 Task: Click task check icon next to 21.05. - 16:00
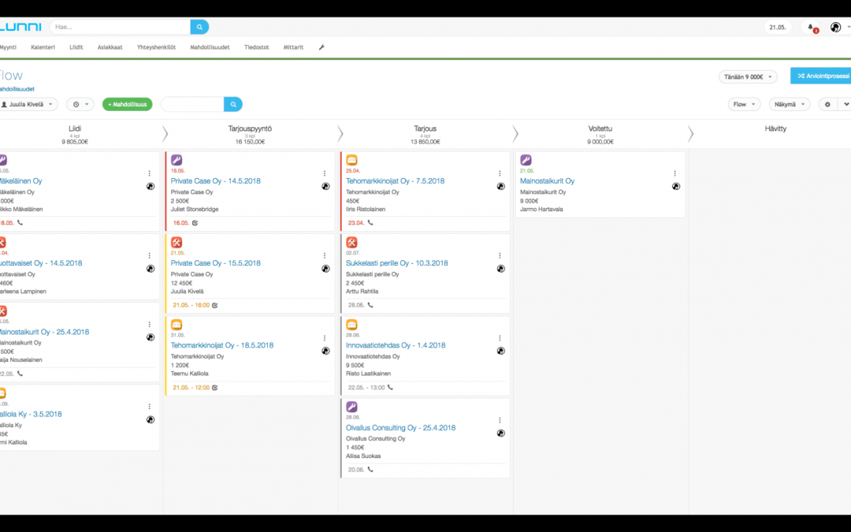point(215,305)
